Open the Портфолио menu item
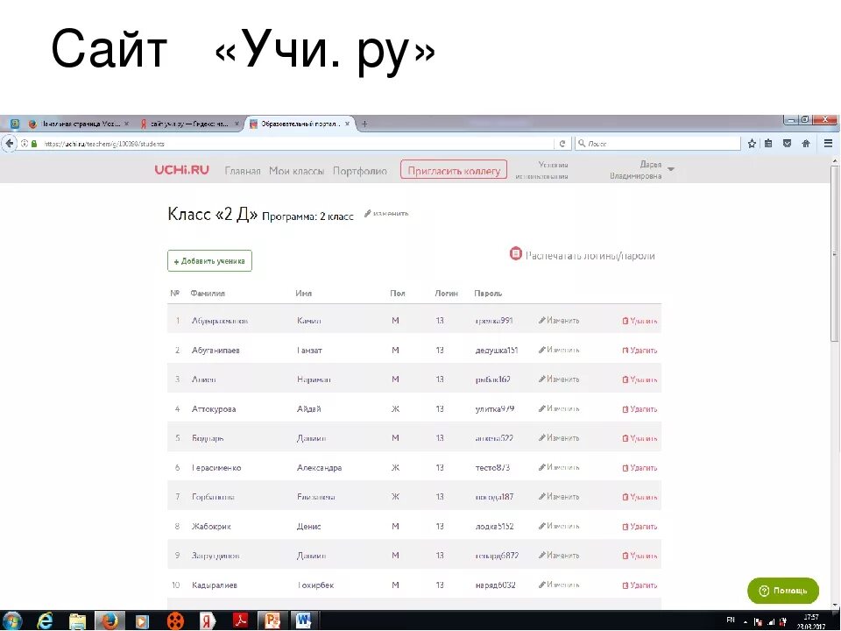Screen dimensions: 841x631 pyautogui.click(x=360, y=171)
